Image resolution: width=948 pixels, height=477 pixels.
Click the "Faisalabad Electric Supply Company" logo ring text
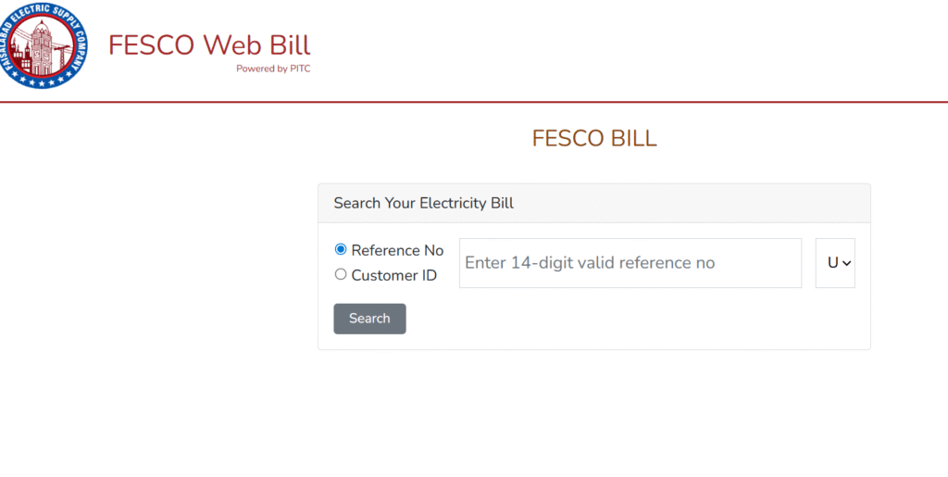[43, 12]
